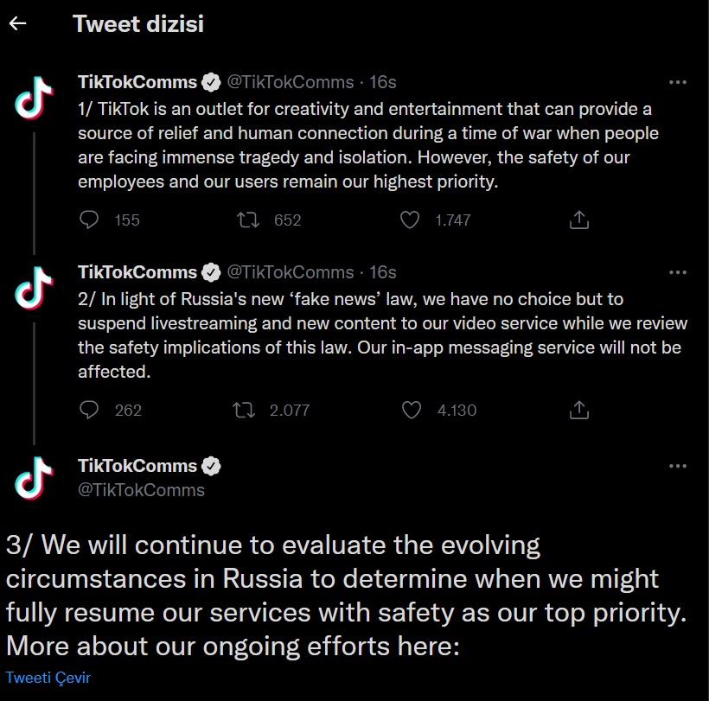Go back using the left arrow
Viewport: 709px width, 701px height.
point(17,23)
